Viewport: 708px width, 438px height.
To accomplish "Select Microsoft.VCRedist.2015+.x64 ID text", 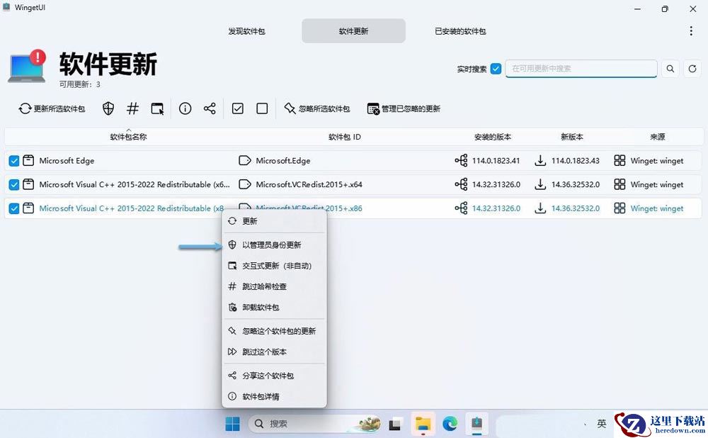I will point(309,184).
